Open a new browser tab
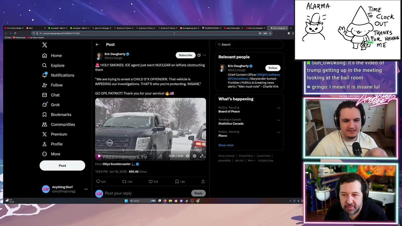Image resolution: width=402 pixels, height=226 pixels. click(x=291, y=28)
